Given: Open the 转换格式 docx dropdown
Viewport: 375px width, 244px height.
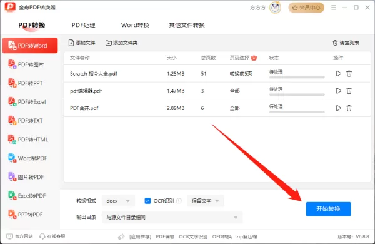Looking at the screenshot, I should click(x=118, y=201).
